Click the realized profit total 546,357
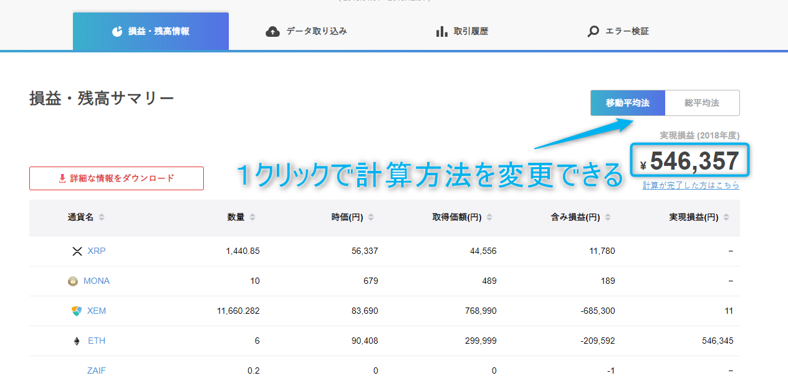 [x=694, y=162]
